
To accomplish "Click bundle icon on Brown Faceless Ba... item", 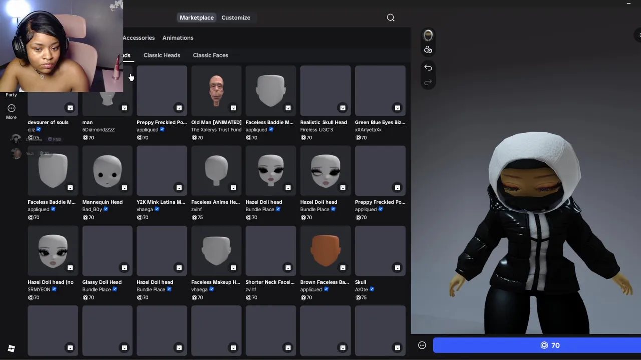I will click(x=343, y=268).
